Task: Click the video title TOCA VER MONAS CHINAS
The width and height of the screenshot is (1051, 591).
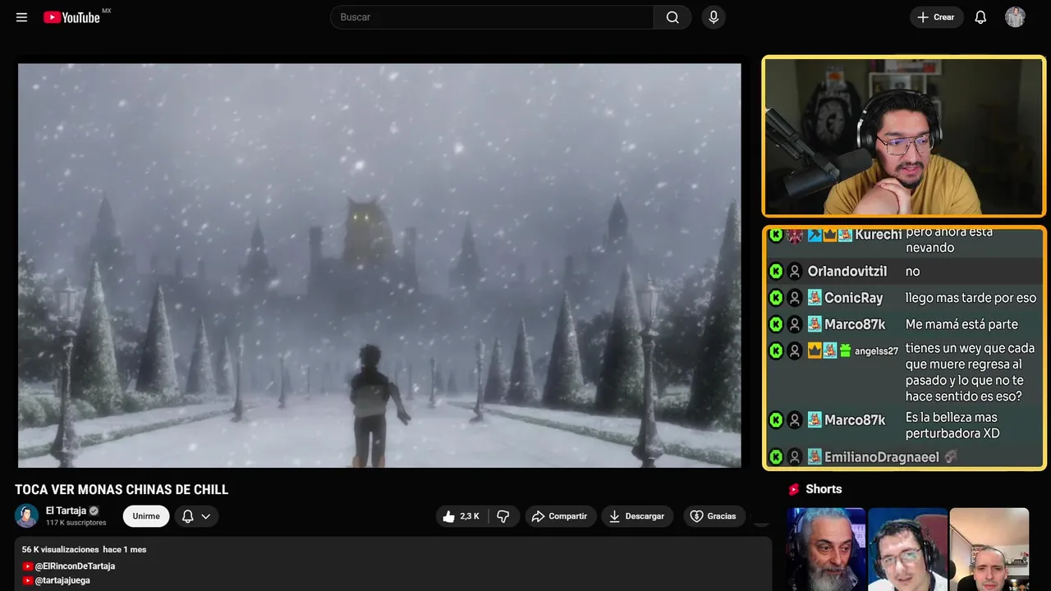Action: 122,490
